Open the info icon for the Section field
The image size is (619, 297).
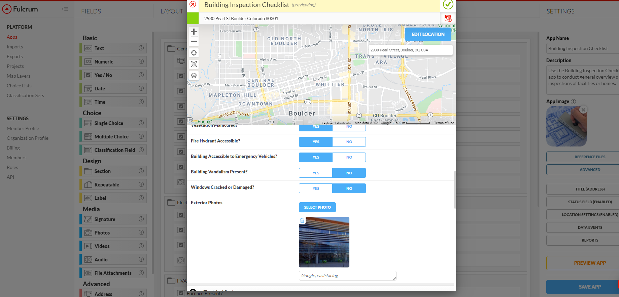pyautogui.click(x=141, y=171)
